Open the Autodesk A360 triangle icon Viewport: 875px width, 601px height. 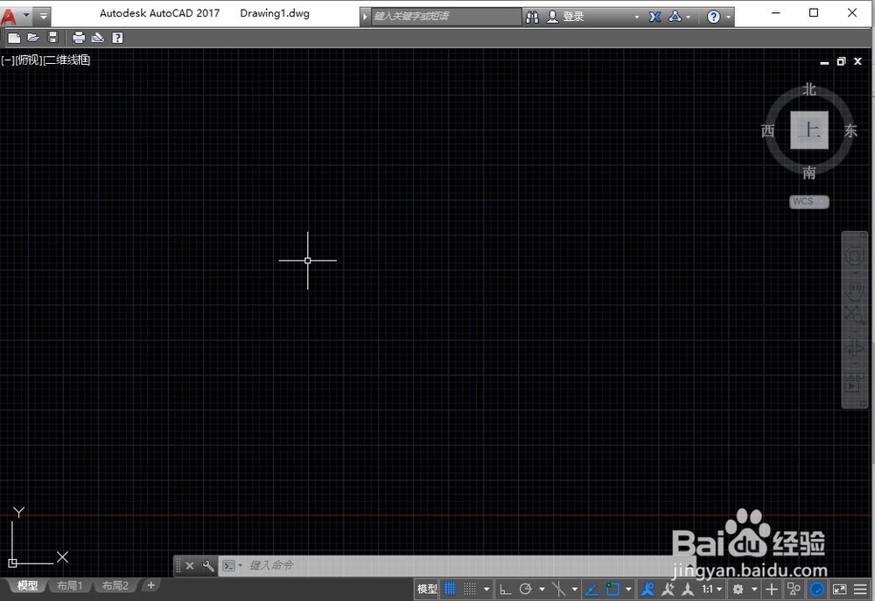click(675, 17)
